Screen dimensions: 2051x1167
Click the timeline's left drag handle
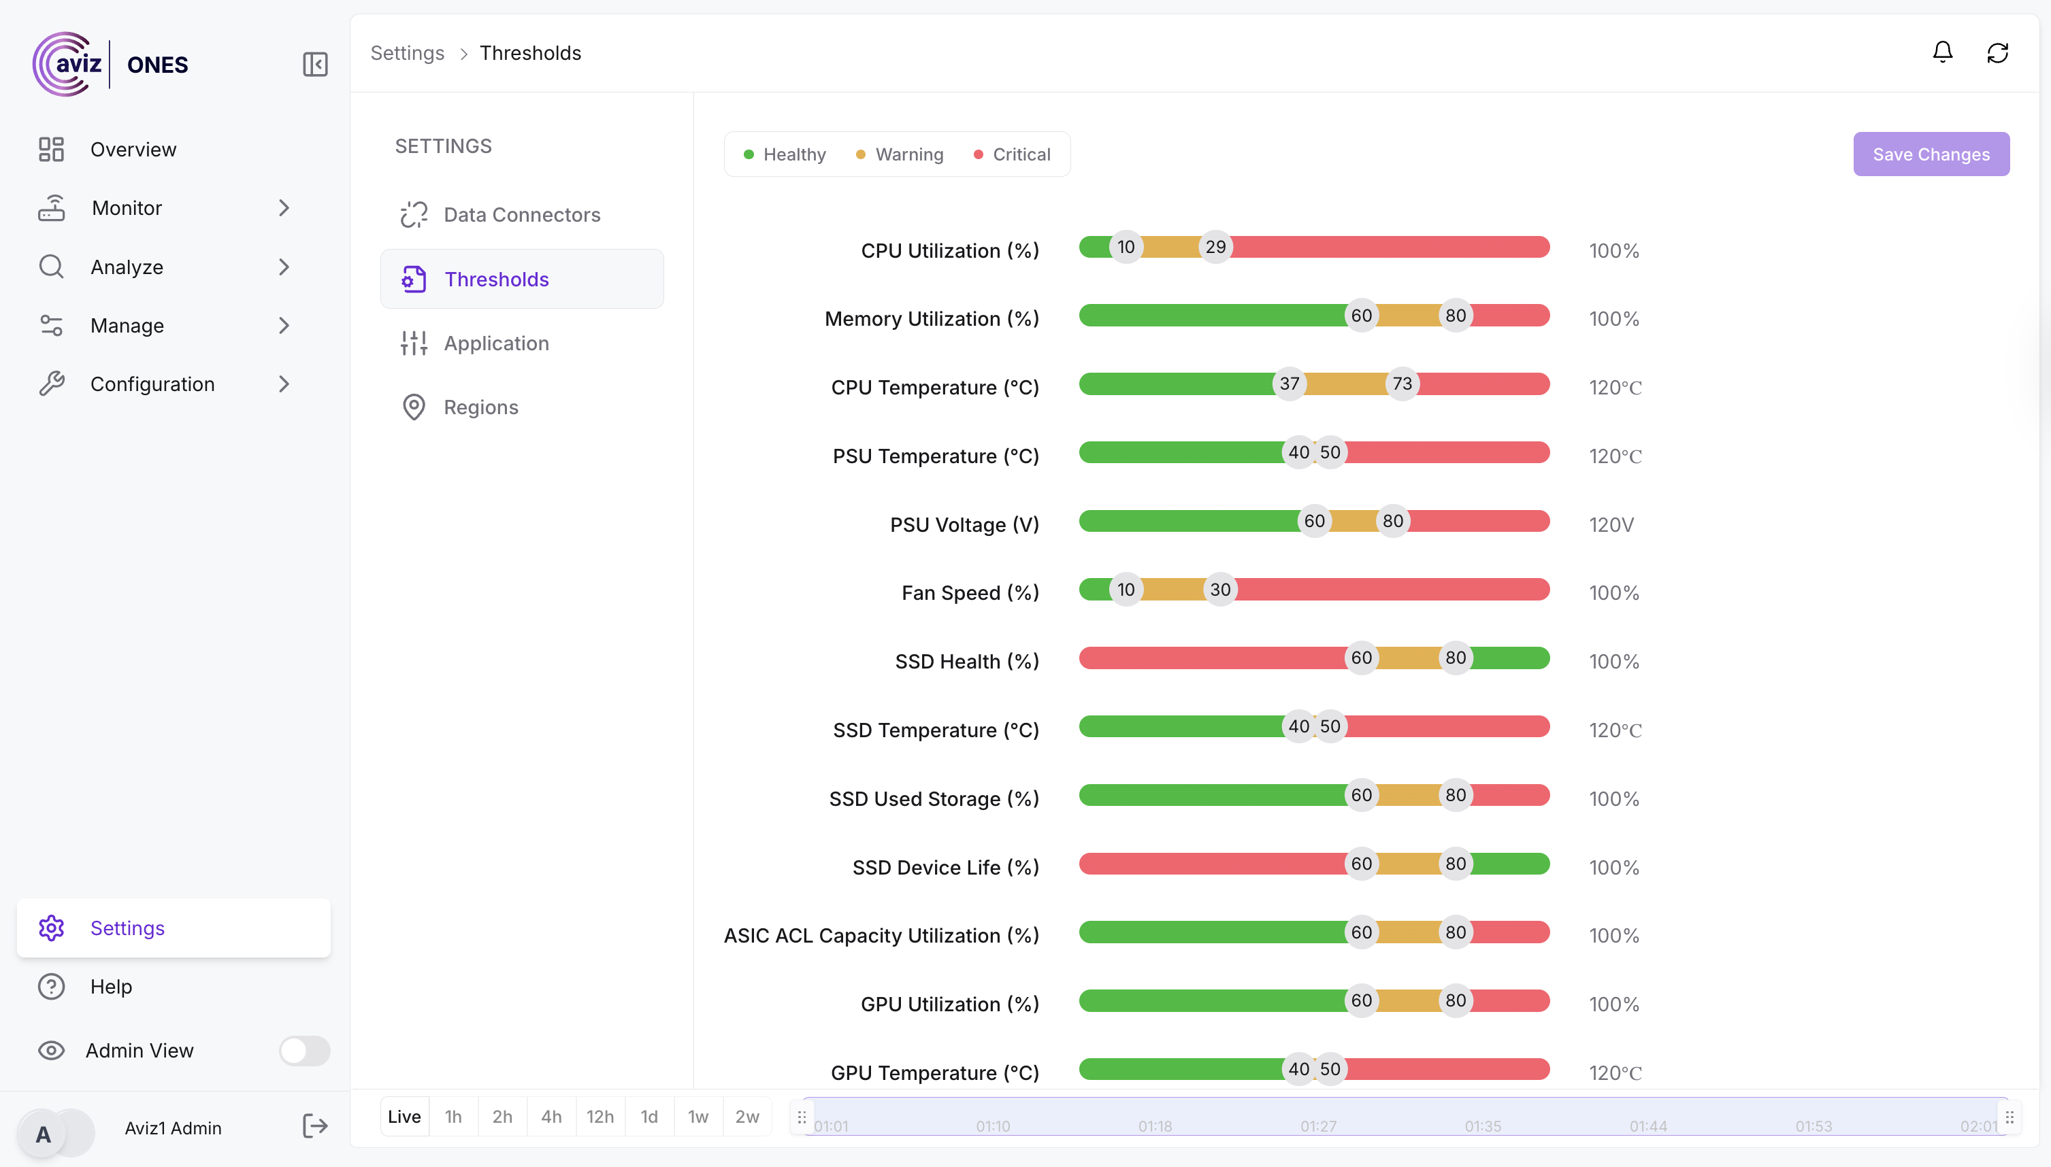[x=801, y=1117]
